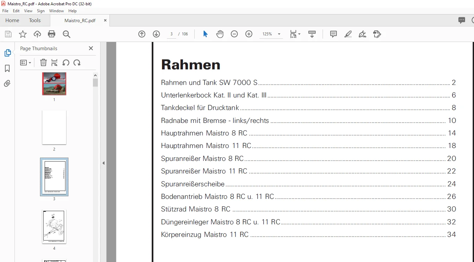The image size is (474, 262).
Task: Collapse the navigation pane with the arrow
Action: (103, 163)
